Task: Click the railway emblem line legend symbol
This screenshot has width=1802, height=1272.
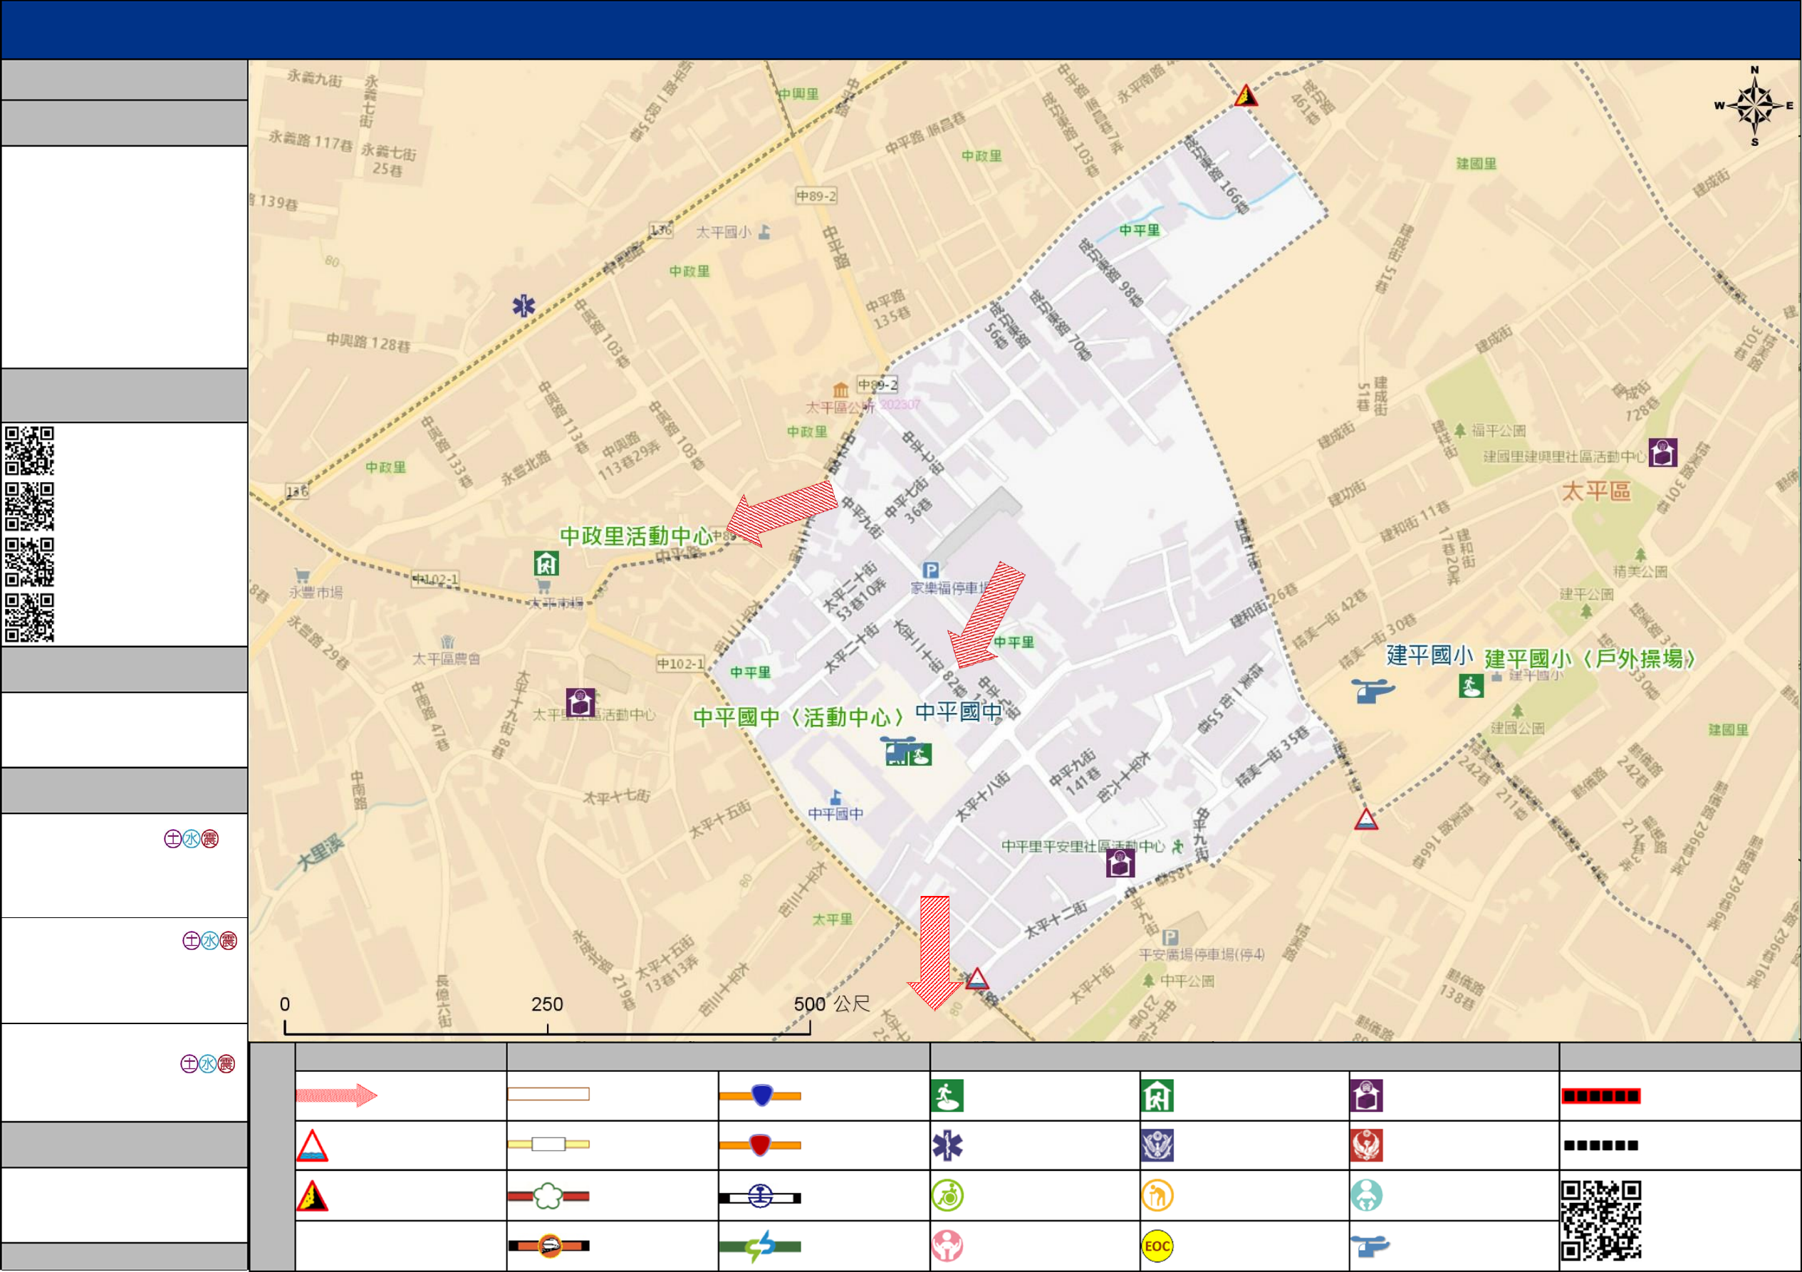Action: click(761, 1197)
